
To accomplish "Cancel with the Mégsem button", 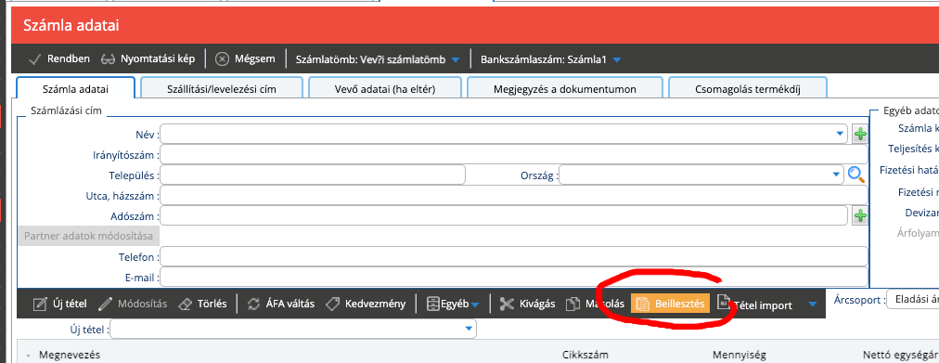I will pos(245,58).
